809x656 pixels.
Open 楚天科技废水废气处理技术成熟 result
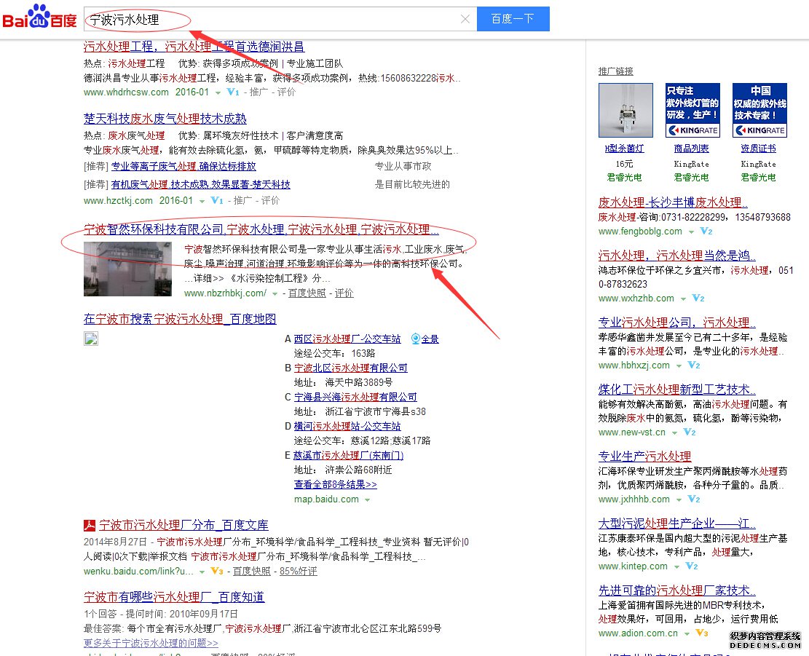pyautogui.click(x=165, y=119)
